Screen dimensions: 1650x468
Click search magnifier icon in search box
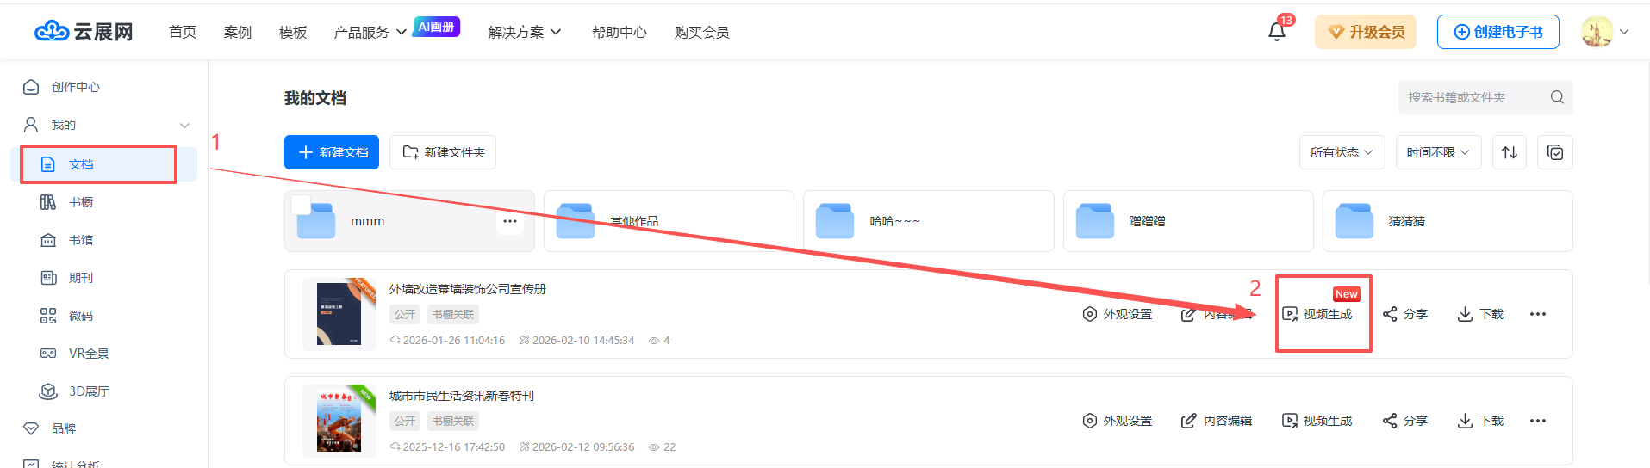click(x=1556, y=97)
